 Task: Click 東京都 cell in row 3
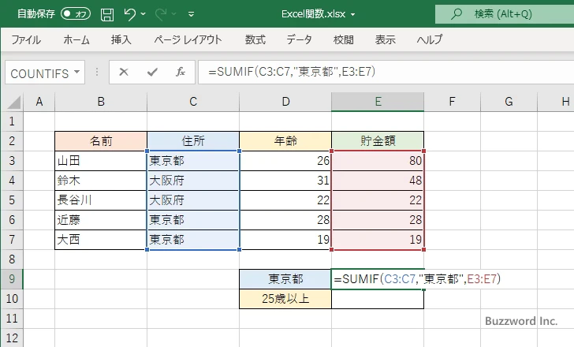coord(193,161)
